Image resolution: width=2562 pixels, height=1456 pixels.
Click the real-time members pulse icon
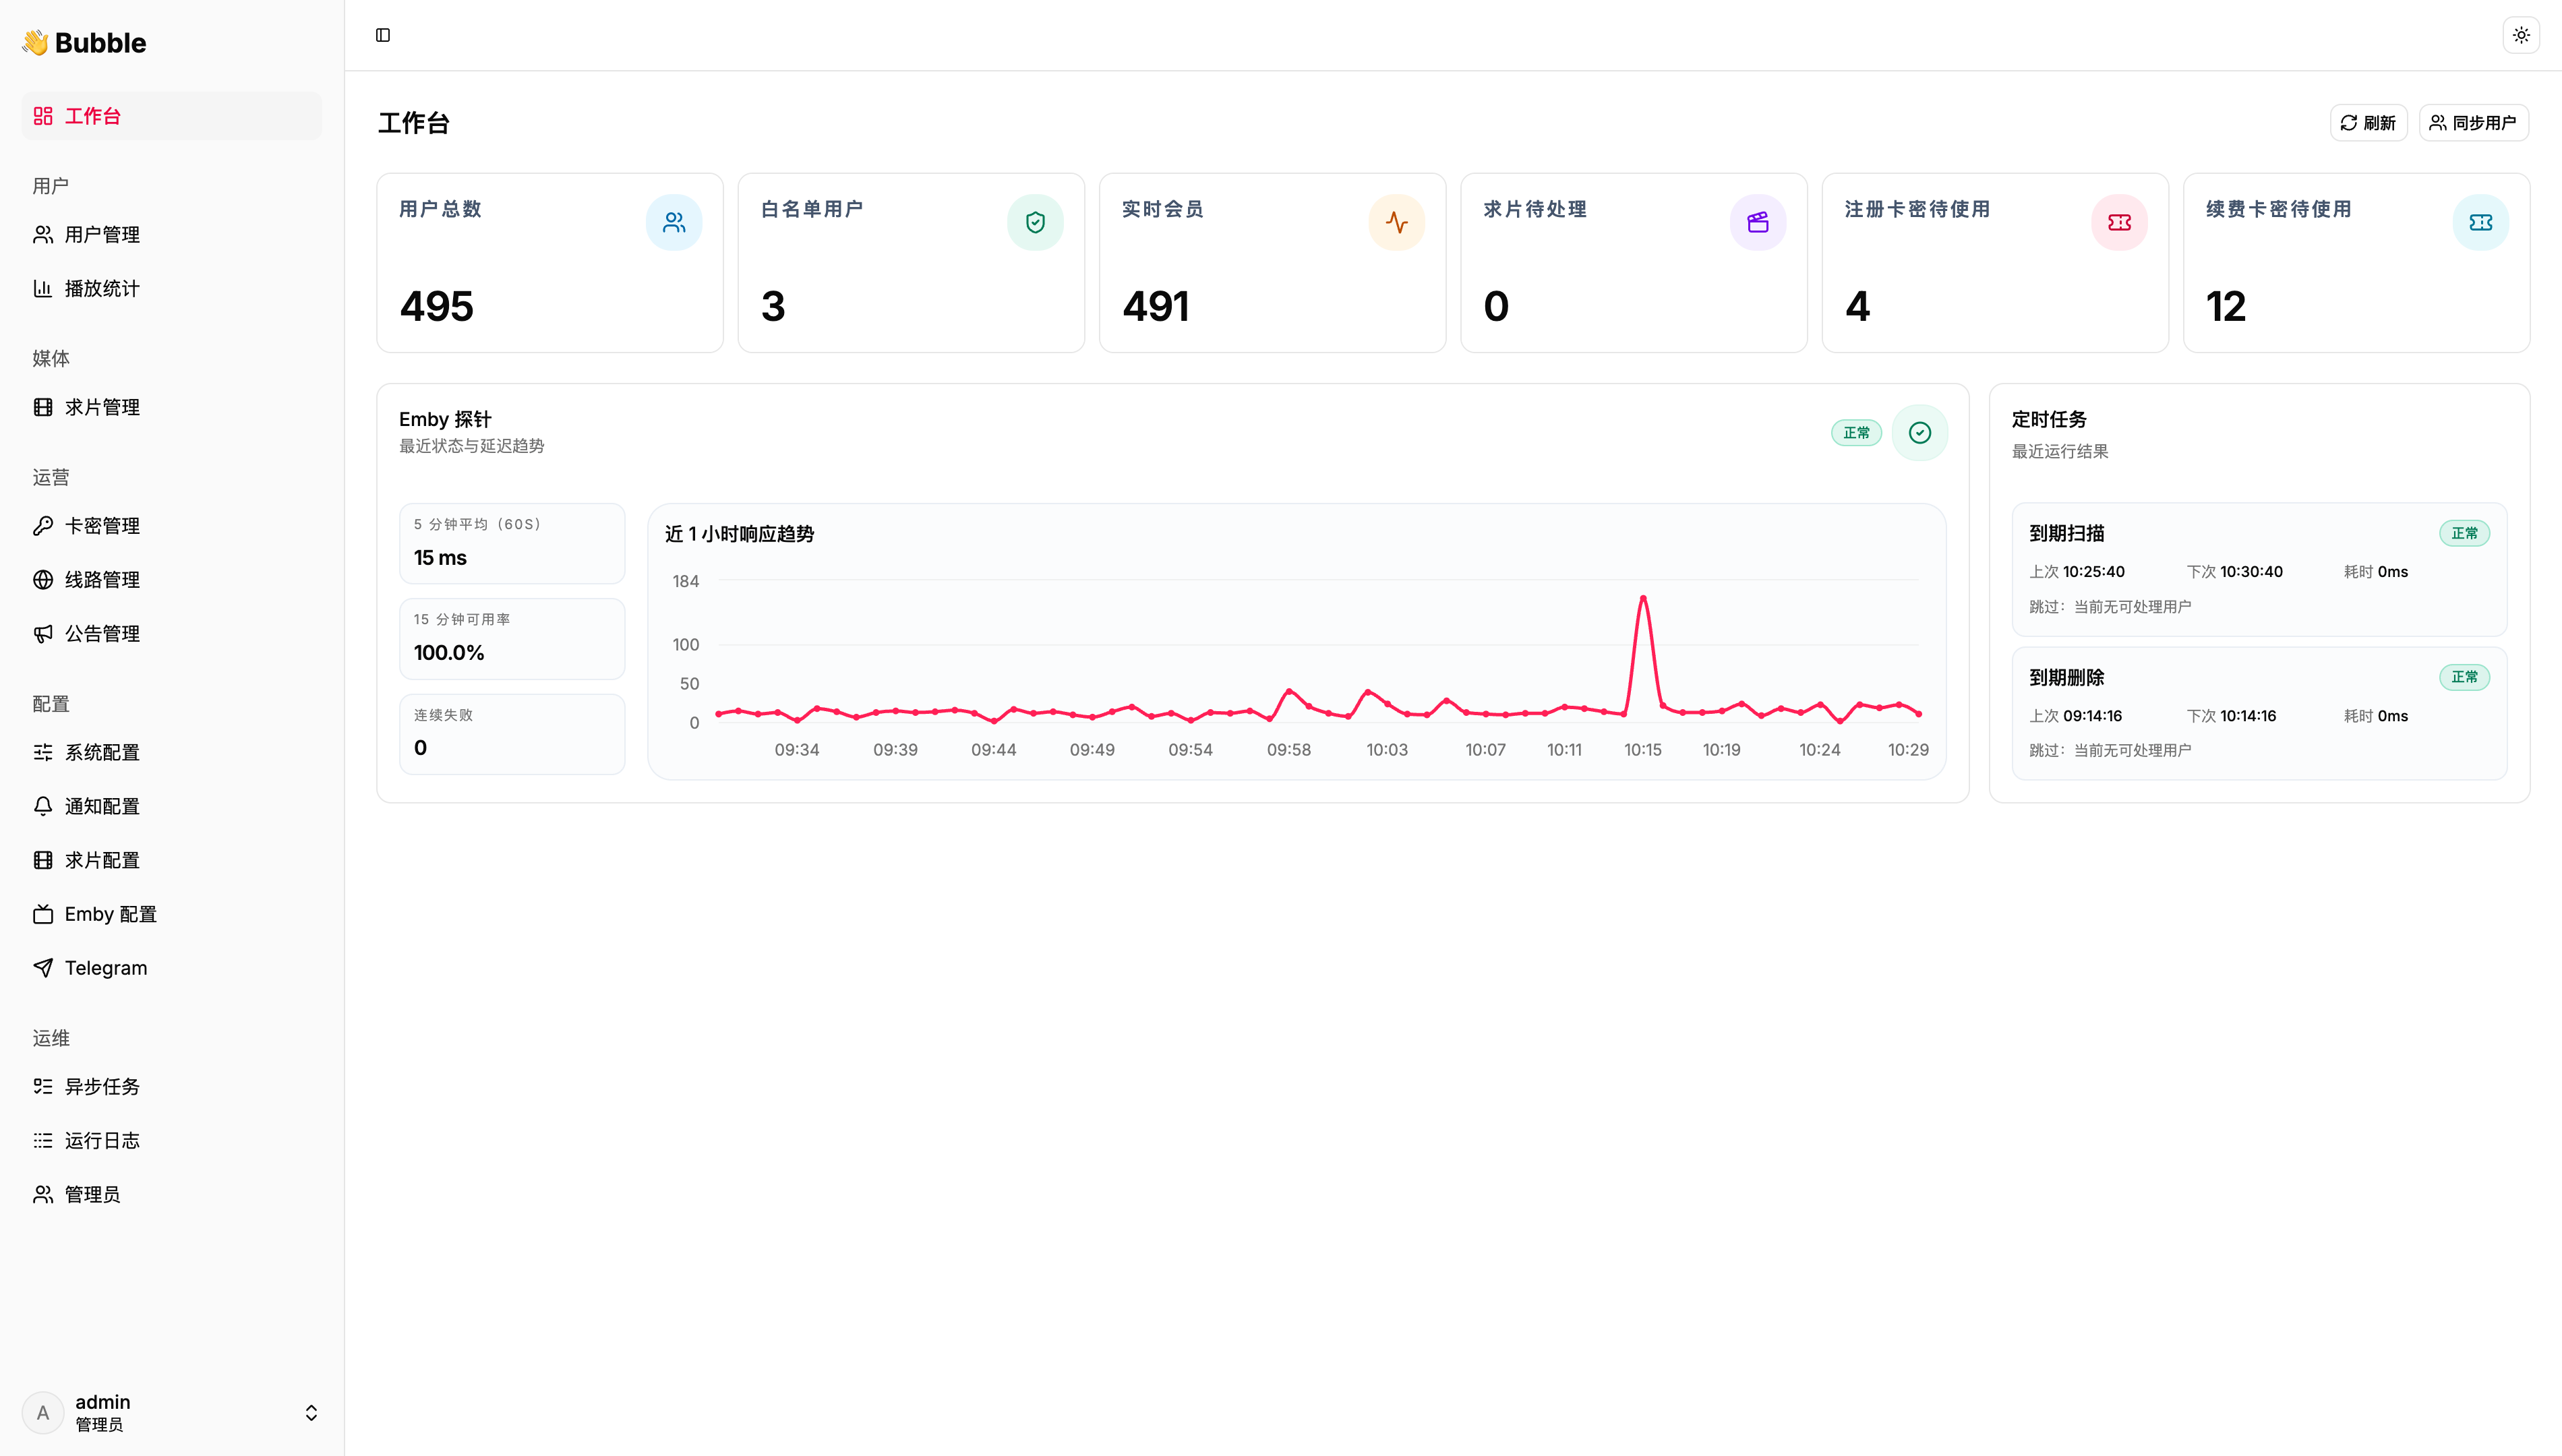tap(1396, 222)
